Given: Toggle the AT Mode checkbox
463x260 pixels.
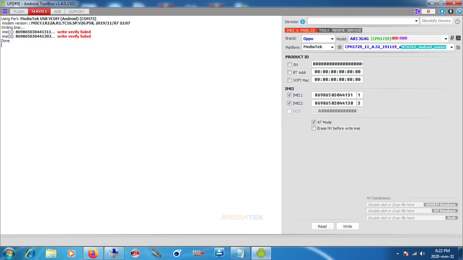Looking at the screenshot, I should point(314,122).
